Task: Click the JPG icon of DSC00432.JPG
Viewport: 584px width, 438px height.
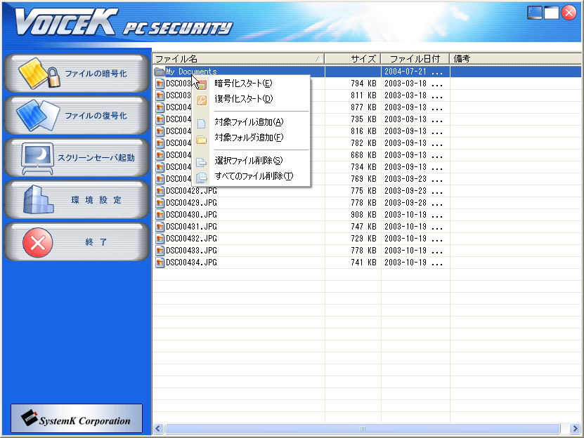Action: 160,239
